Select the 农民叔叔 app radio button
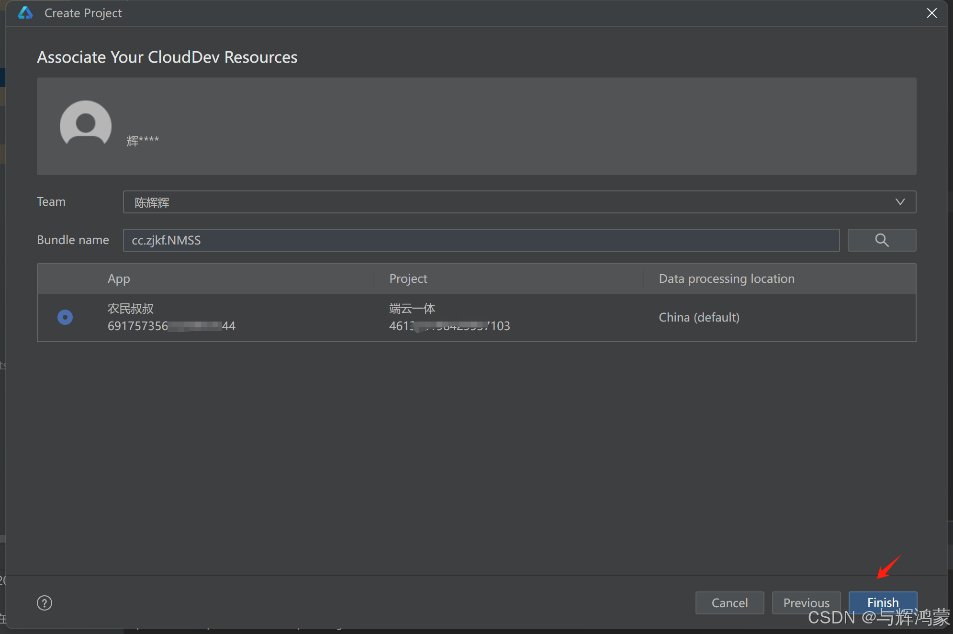953x634 pixels. click(65, 317)
